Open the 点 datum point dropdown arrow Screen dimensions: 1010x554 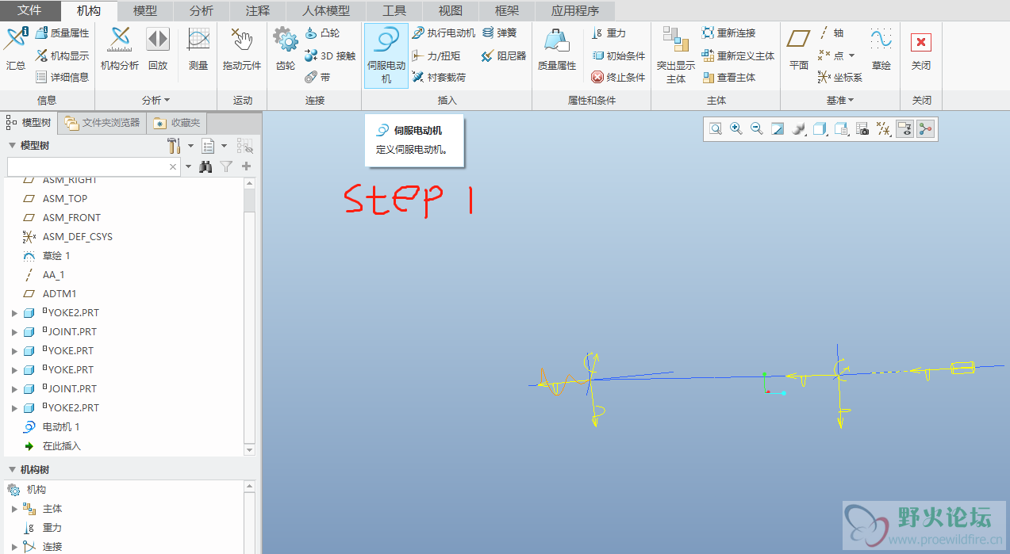click(x=851, y=55)
